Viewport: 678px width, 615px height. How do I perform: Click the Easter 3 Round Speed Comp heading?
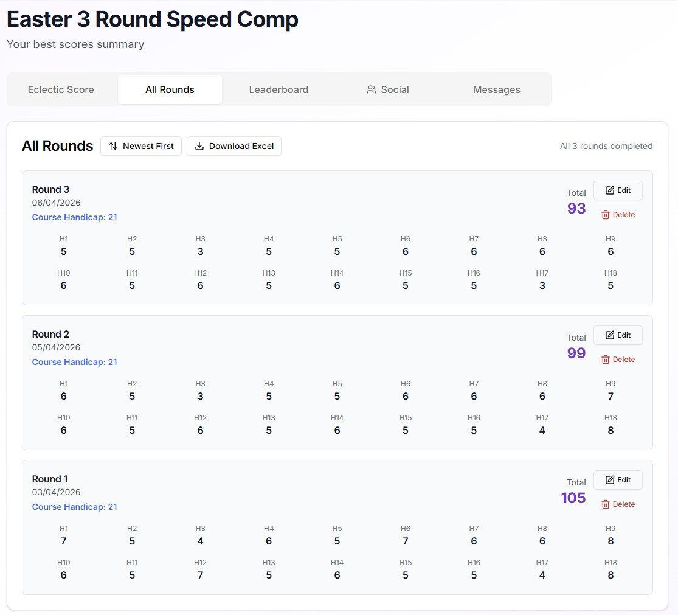(153, 19)
